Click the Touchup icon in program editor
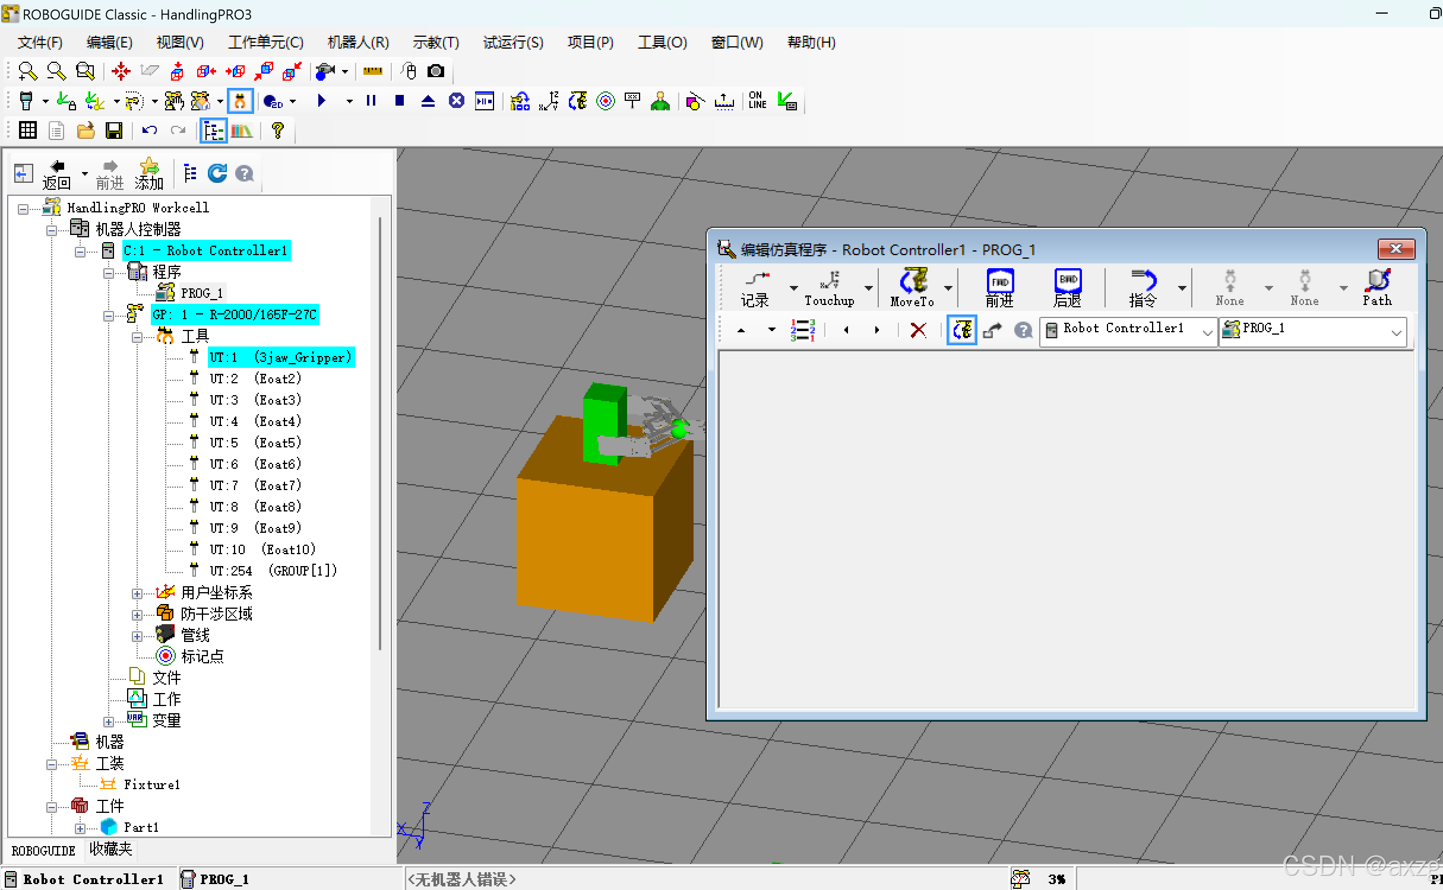The image size is (1443, 890). click(830, 288)
